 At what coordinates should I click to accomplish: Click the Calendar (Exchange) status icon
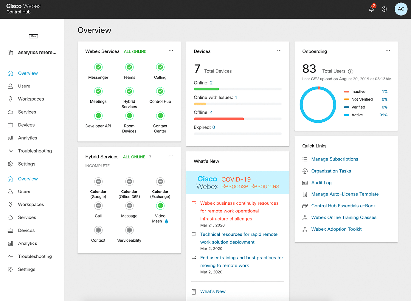click(160, 181)
